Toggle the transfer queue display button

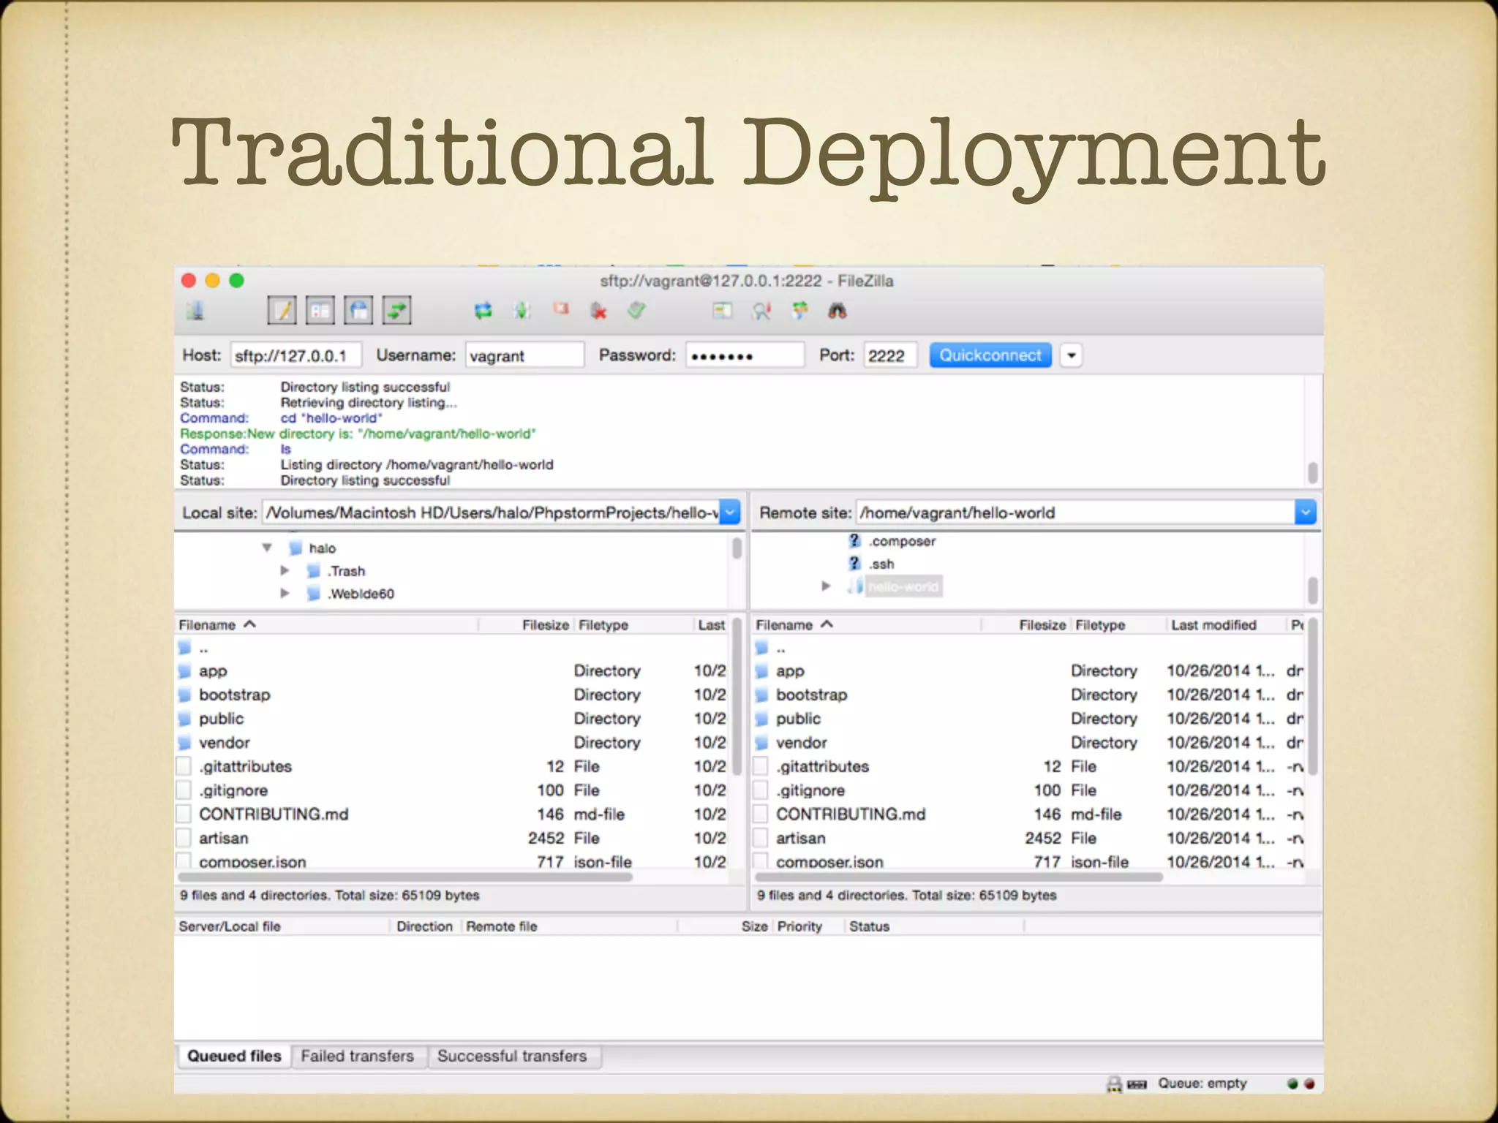[x=396, y=311]
